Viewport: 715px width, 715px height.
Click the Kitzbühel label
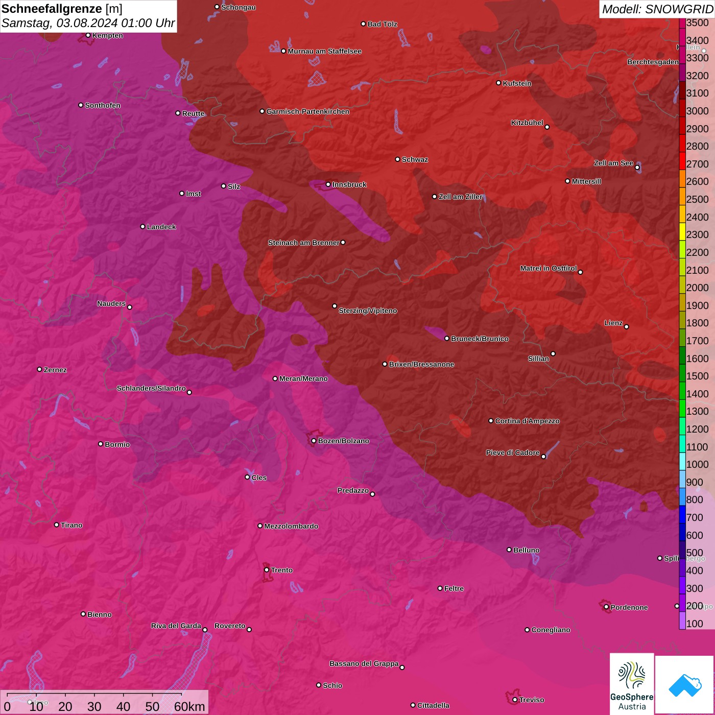pyautogui.click(x=527, y=123)
